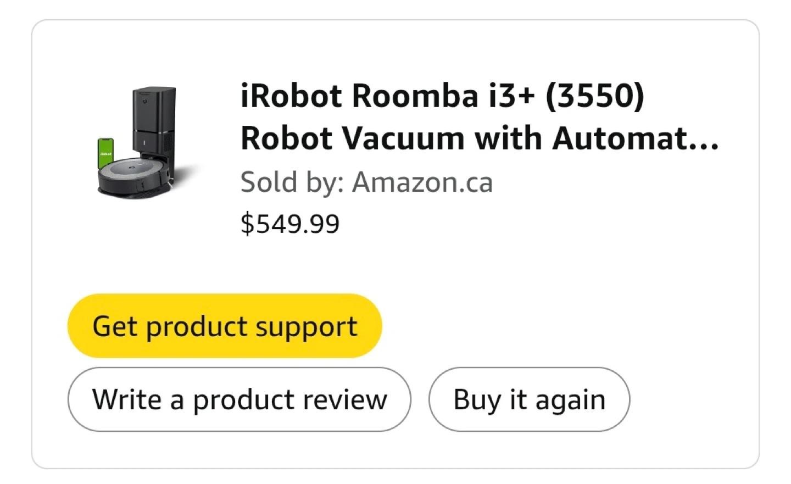791x484 pixels.
Task: Select the Amazon.ca seller name
Action: coord(422,182)
